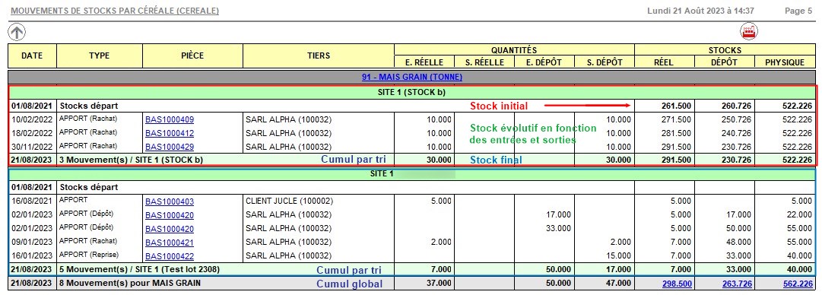Click the up arrow circle icon
This screenshot has width=822, height=295.
pyautogui.click(x=17, y=33)
